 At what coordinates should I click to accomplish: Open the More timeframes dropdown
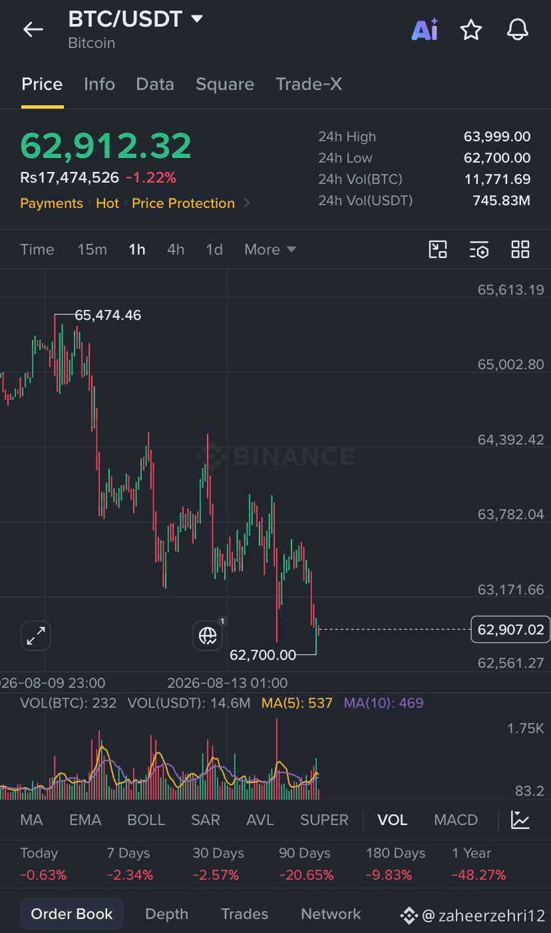[x=270, y=249]
